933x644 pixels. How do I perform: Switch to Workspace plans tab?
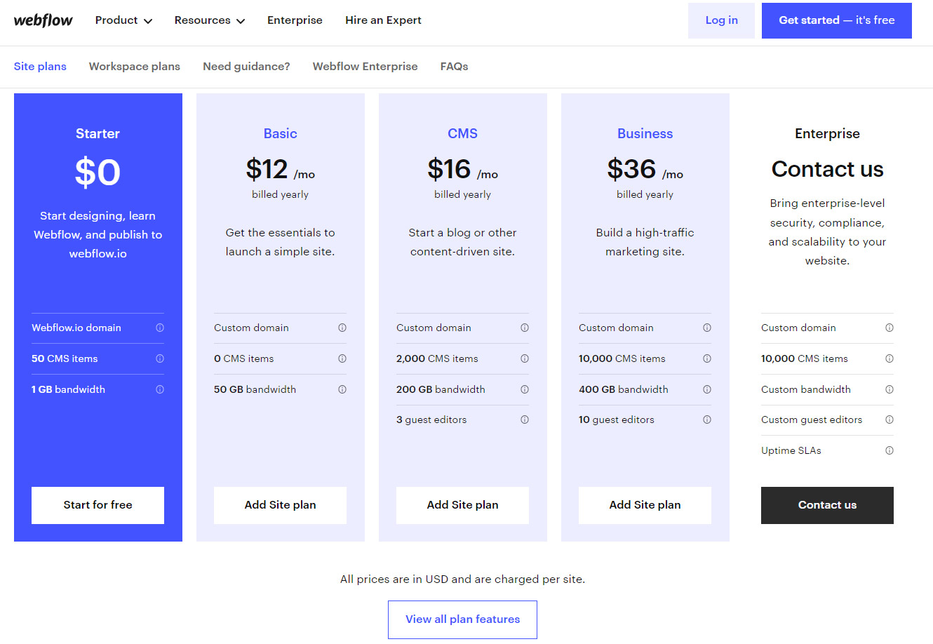point(135,67)
